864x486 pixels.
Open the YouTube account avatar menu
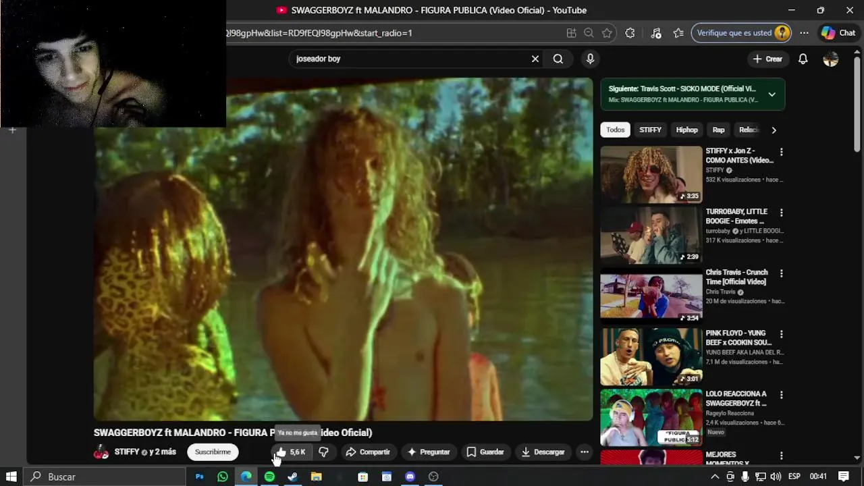pyautogui.click(x=831, y=59)
